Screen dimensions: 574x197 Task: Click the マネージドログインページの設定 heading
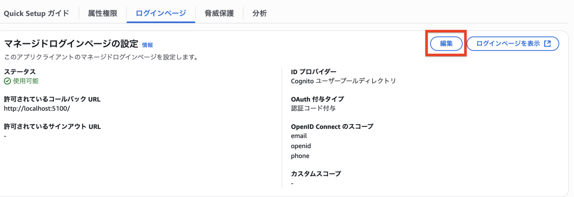pyautogui.click(x=71, y=44)
